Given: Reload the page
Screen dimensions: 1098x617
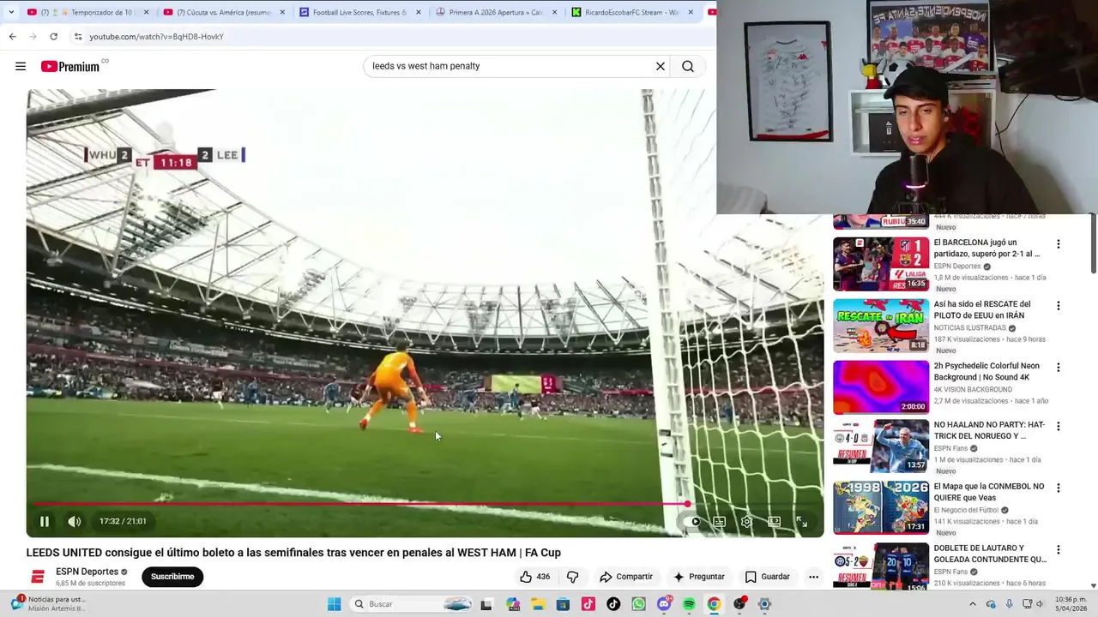Looking at the screenshot, I should (x=53, y=37).
